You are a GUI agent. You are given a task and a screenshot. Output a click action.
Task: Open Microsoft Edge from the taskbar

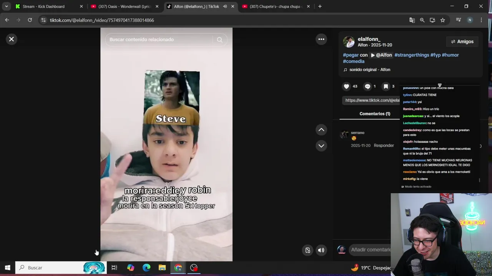pos(146,268)
